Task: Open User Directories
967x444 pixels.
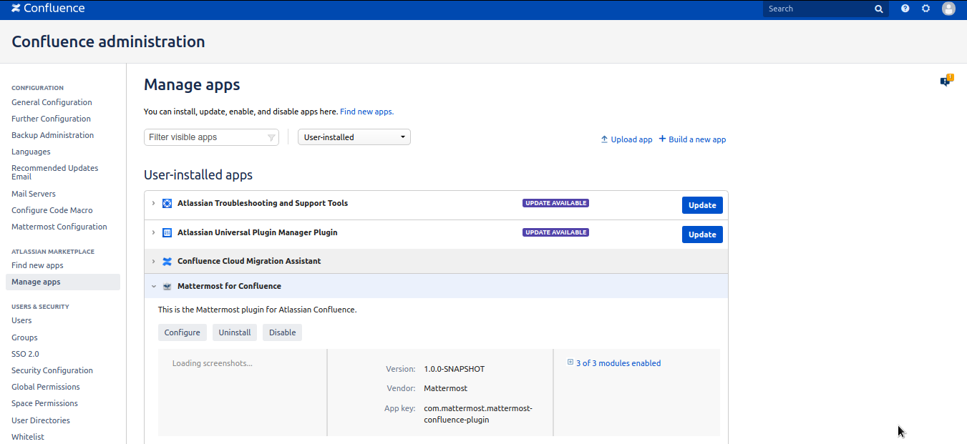Action: [41, 420]
